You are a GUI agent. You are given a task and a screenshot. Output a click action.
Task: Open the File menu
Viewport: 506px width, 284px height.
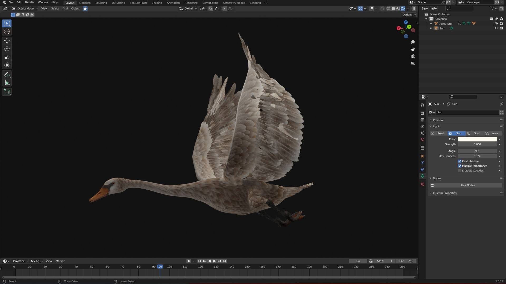[x=11, y=2]
